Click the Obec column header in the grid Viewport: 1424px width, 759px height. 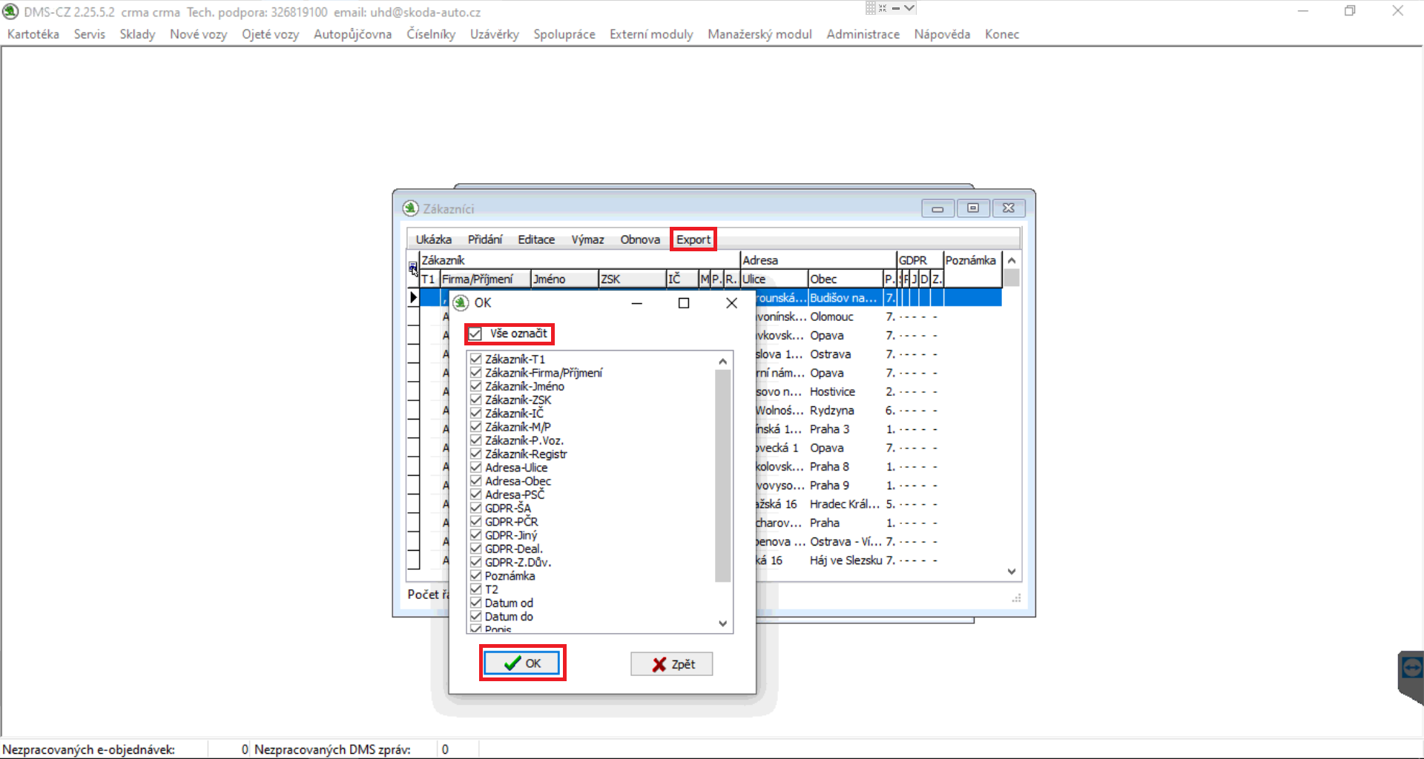coord(844,279)
